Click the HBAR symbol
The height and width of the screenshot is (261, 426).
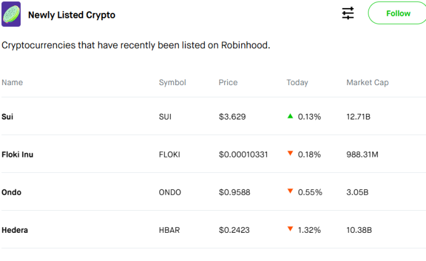pos(169,230)
